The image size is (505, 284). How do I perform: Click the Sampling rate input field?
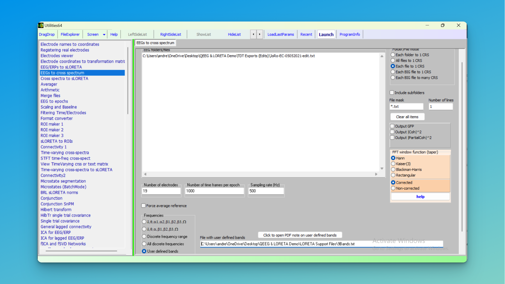(x=266, y=191)
